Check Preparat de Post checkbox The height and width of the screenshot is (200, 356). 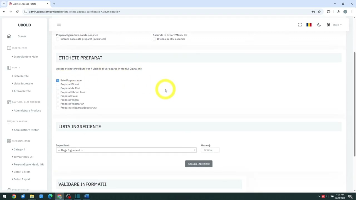tap(58, 88)
